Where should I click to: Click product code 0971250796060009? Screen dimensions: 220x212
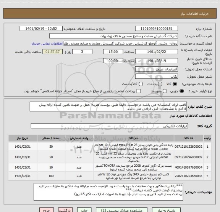(x=188, y=157)
